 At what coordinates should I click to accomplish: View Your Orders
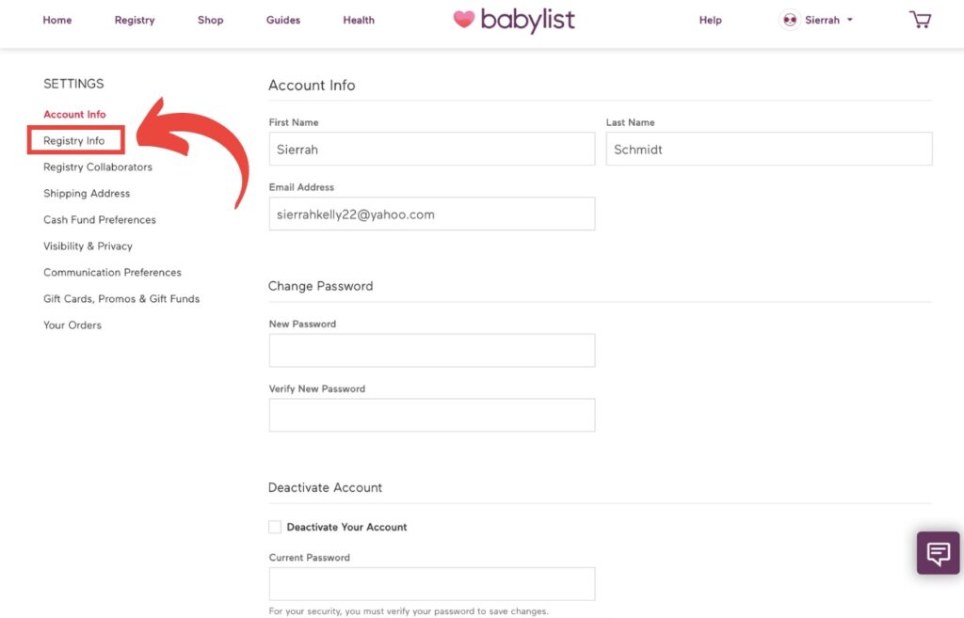click(x=72, y=325)
